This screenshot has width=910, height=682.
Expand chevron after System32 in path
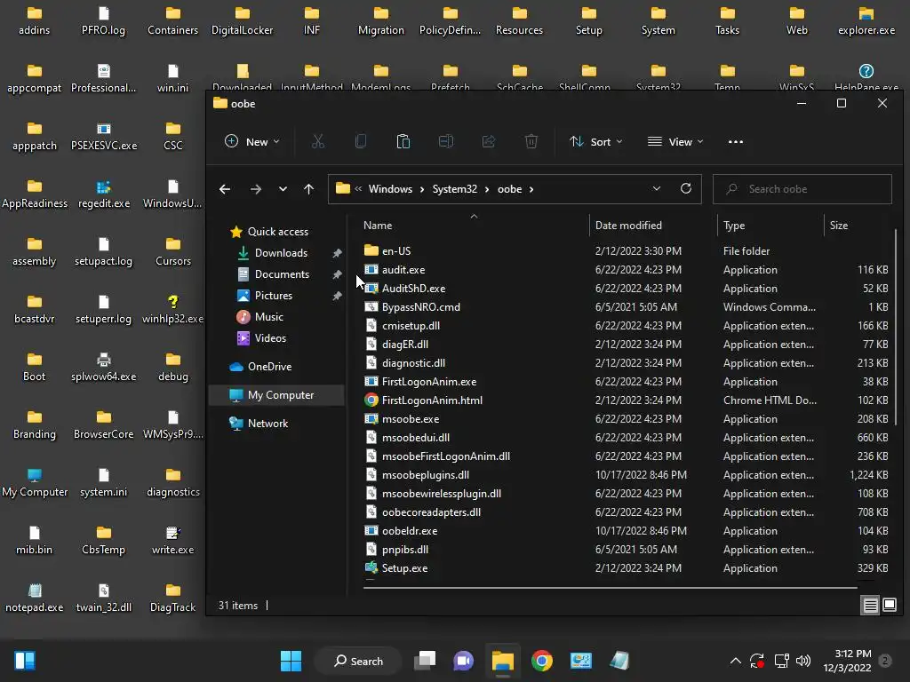tap(487, 189)
